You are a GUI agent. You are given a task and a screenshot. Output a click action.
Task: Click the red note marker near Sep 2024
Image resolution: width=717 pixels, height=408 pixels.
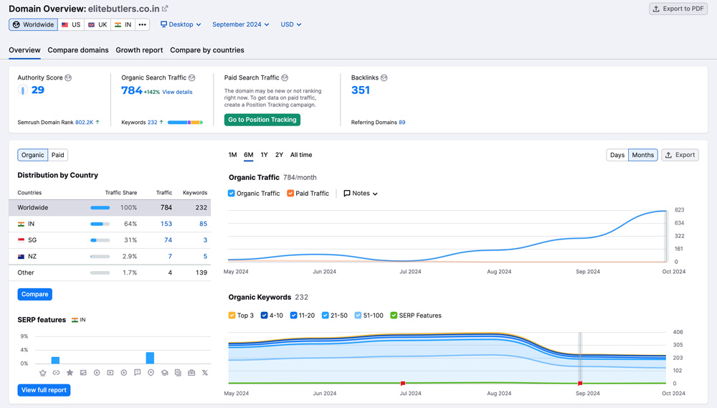click(580, 384)
